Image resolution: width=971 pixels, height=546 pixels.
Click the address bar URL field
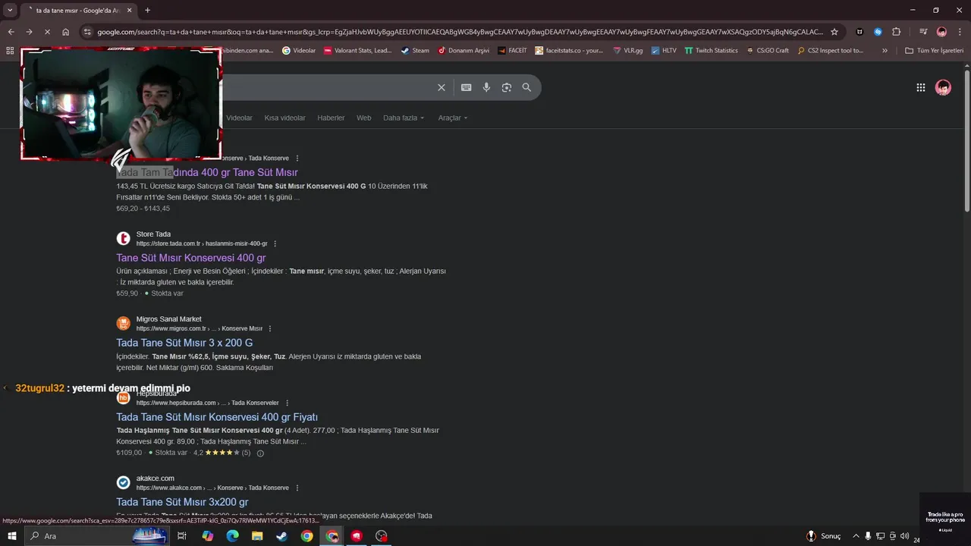(460, 32)
